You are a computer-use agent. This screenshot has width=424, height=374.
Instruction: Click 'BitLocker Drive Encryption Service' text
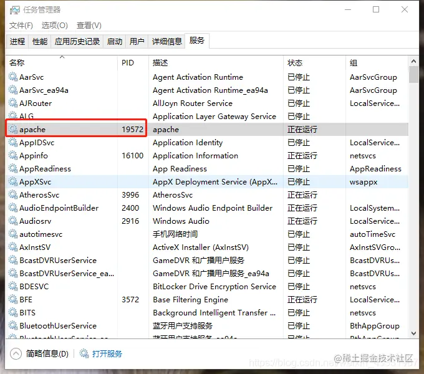pyautogui.click(x=214, y=287)
